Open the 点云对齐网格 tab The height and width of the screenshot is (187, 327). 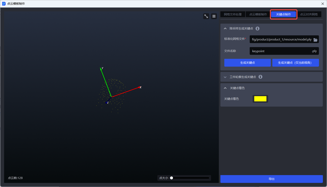309,14
